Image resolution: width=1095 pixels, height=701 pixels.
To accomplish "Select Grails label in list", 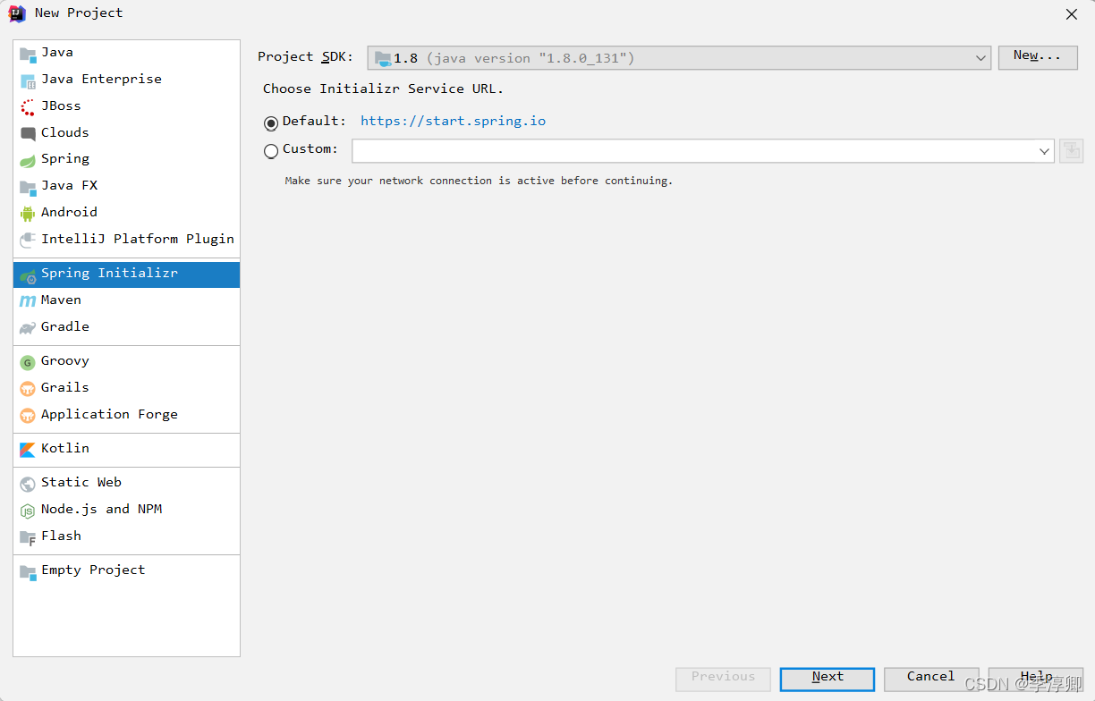I will [64, 388].
